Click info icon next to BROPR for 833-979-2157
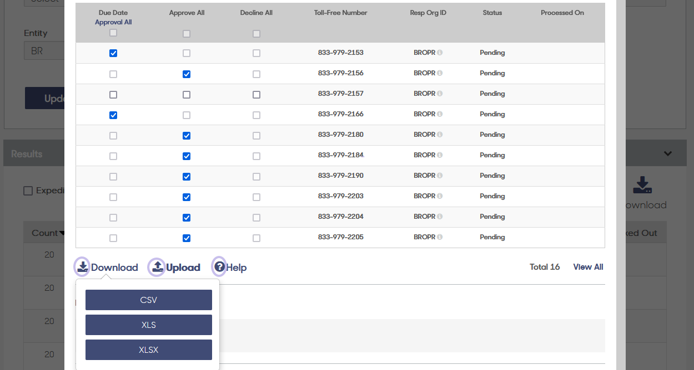Viewport: 694px width, 370px height. [440, 94]
